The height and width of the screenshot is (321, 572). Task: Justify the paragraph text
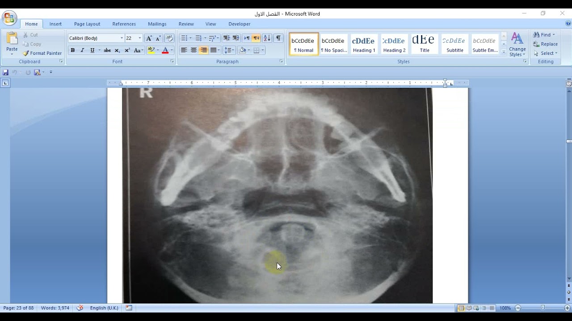pyautogui.click(x=214, y=50)
